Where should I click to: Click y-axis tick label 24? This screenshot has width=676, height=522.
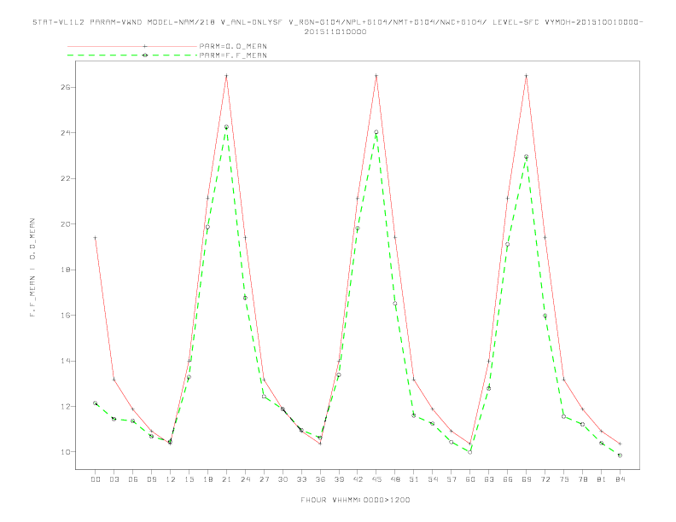(x=66, y=133)
